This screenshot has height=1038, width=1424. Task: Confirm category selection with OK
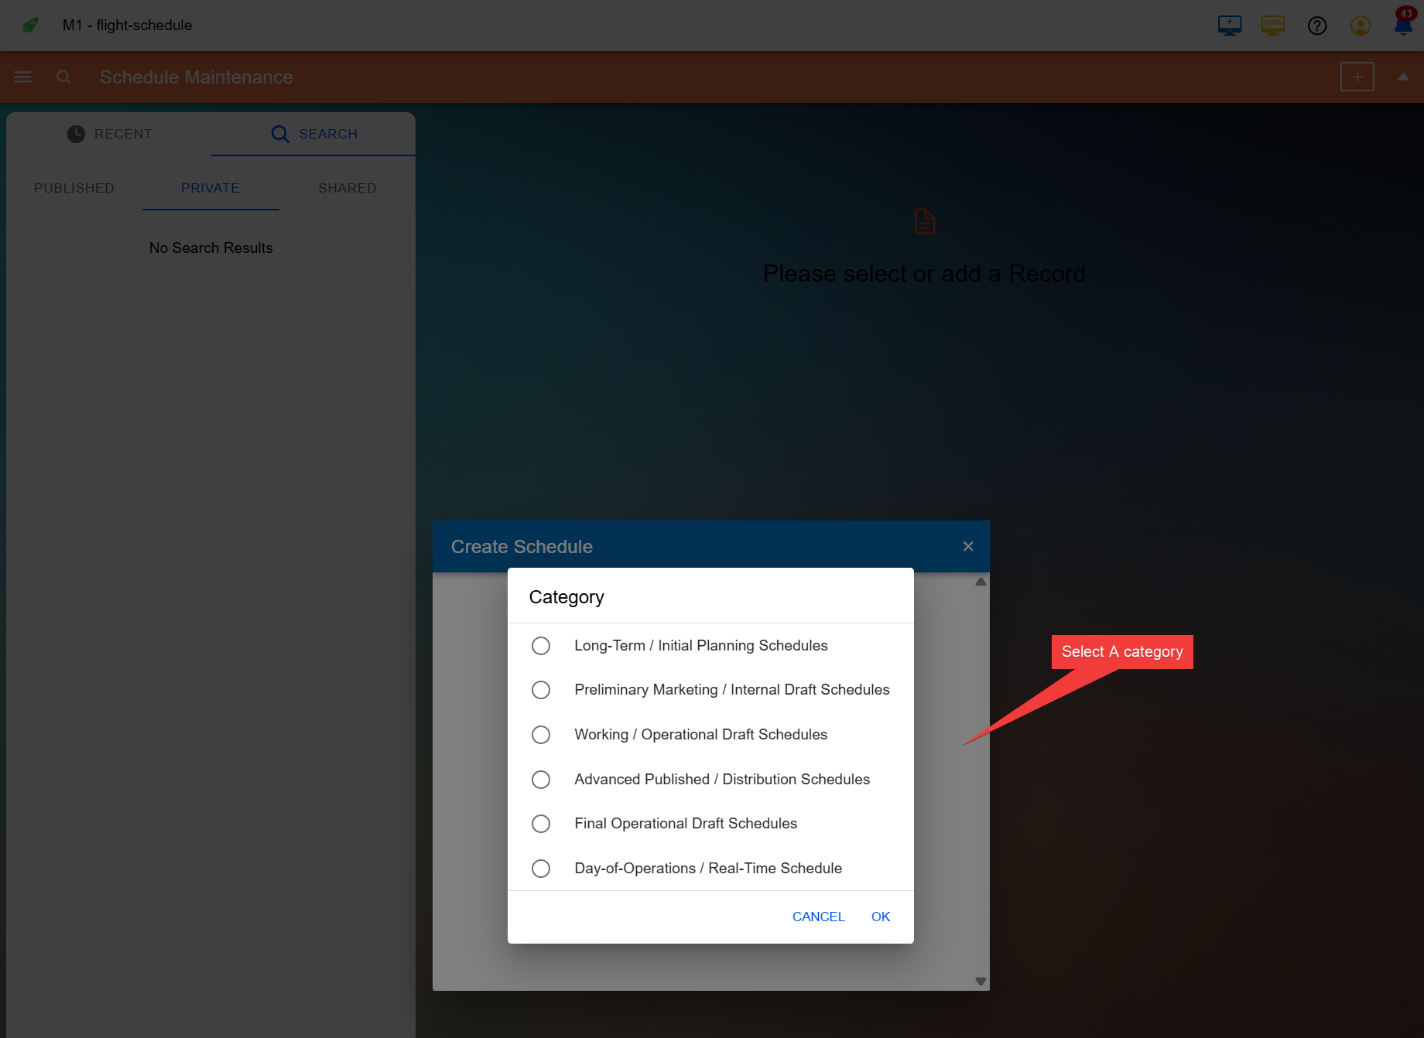click(x=881, y=917)
